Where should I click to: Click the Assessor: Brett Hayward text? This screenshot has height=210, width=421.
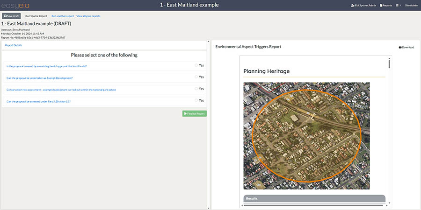pyautogui.click(x=15, y=29)
